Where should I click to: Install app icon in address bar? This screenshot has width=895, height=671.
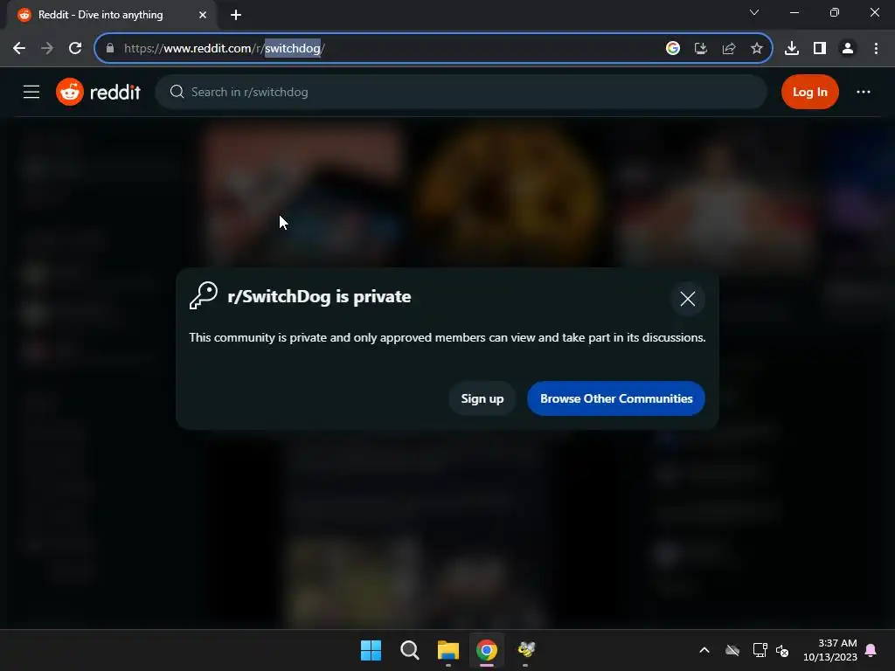pyautogui.click(x=701, y=49)
